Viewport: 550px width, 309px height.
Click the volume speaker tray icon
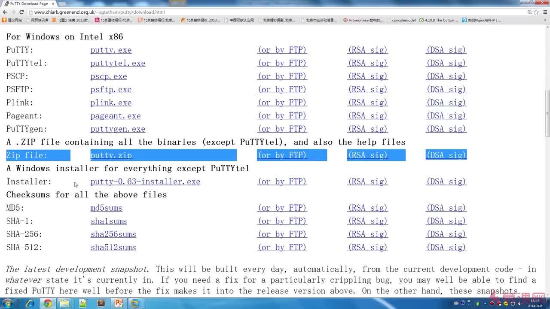(x=520, y=304)
